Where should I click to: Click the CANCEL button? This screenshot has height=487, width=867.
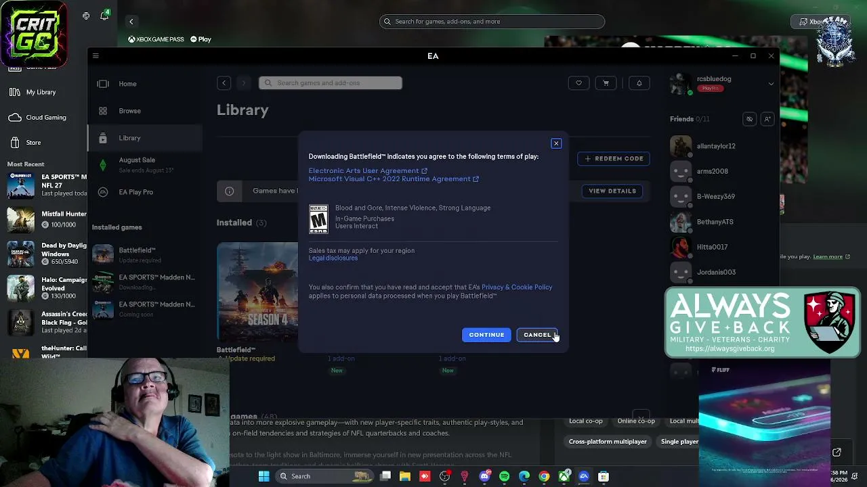537,335
